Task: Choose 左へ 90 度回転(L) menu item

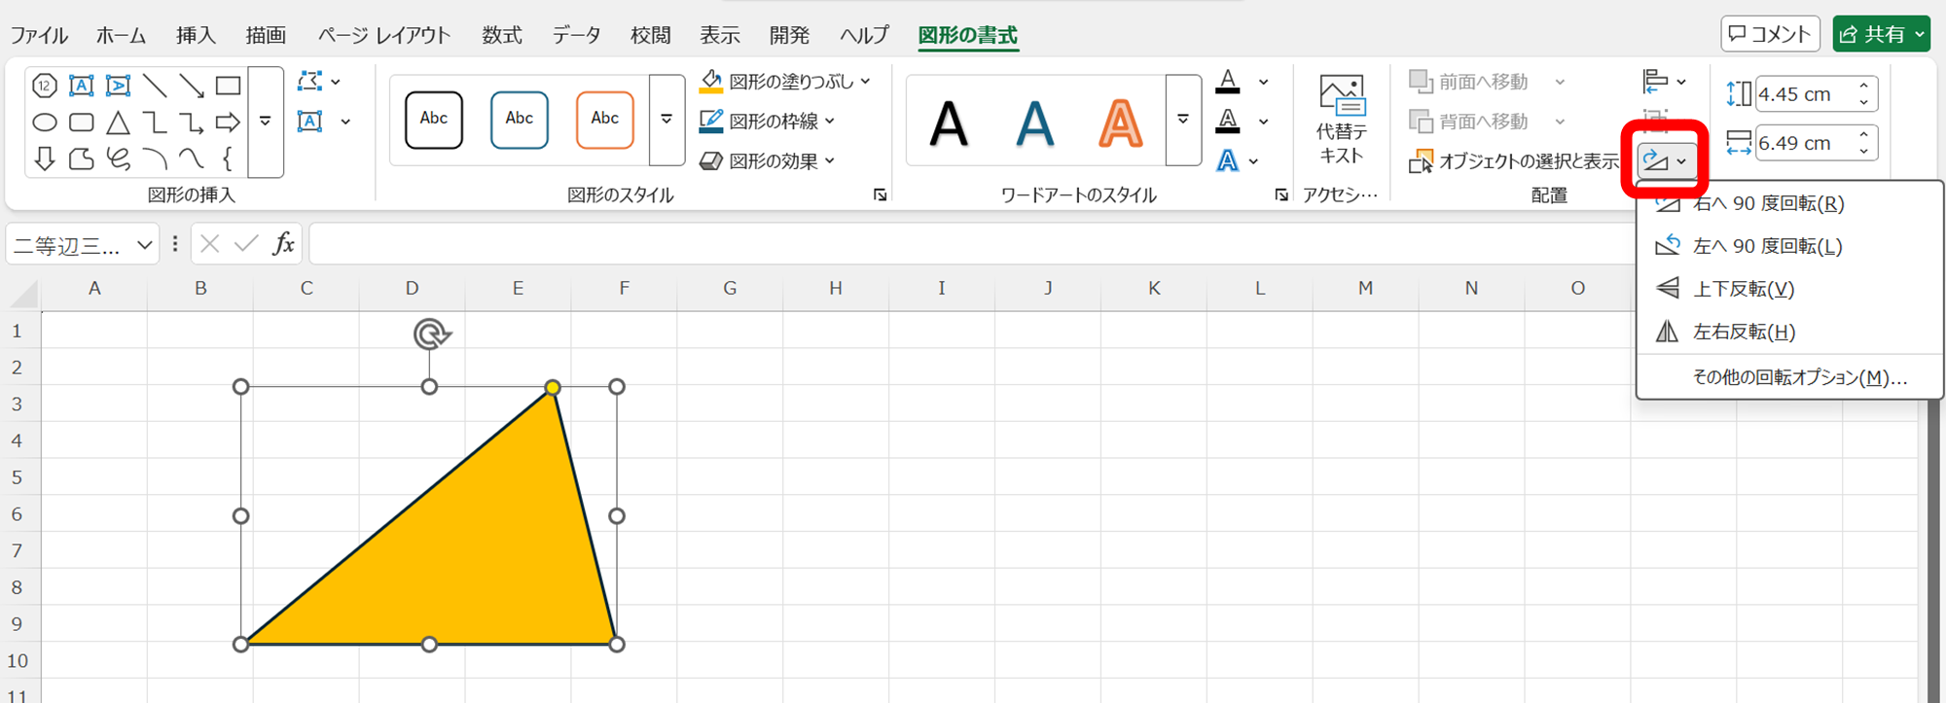Action: coord(1767,247)
